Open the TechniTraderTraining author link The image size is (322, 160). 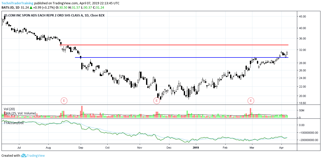[x=17, y=3]
